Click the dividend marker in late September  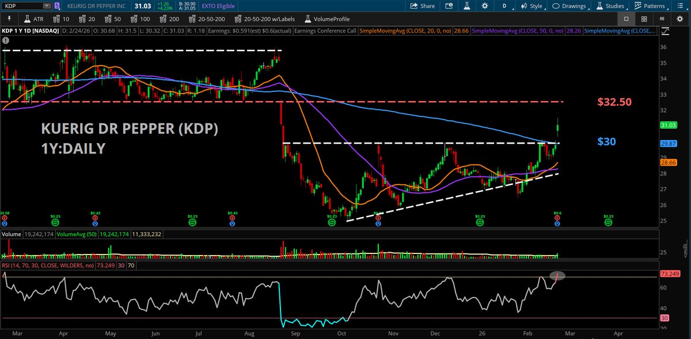[332, 221]
